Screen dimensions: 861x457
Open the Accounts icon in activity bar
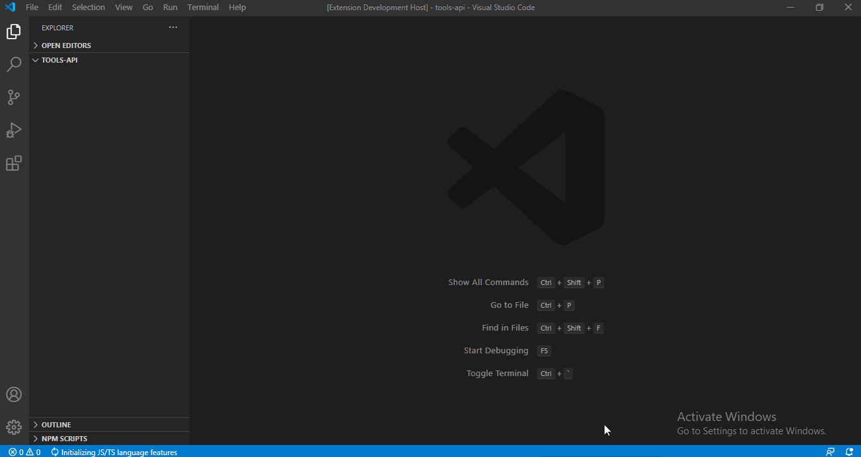pos(14,394)
